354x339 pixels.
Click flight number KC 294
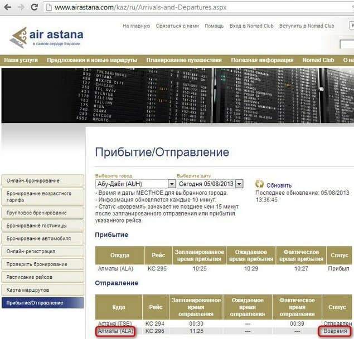pyautogui.click(x=154, y=323)
